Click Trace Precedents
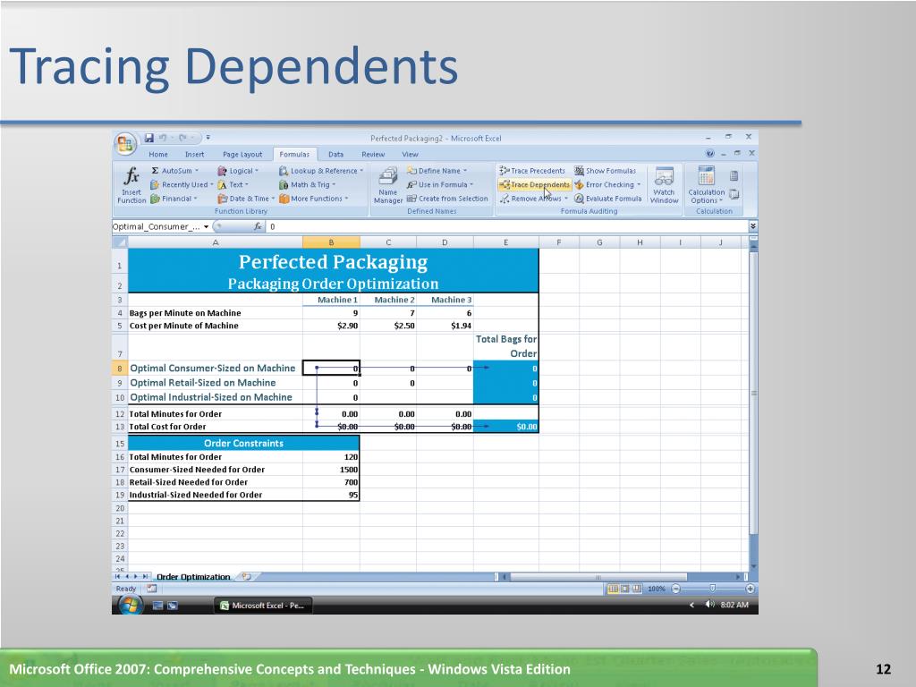Viewport: 916px width, 687px height. (532, 171)
